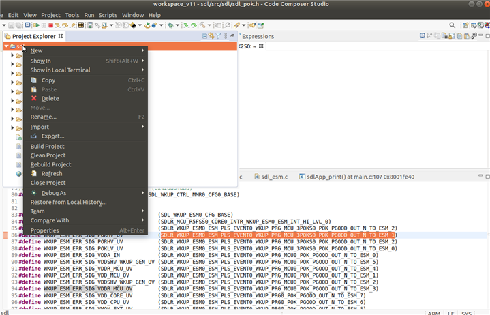The height and width of the screenshot is (315, 490).
Task: Click the line 86 marker in editor gutter
Action: (5, 235)
